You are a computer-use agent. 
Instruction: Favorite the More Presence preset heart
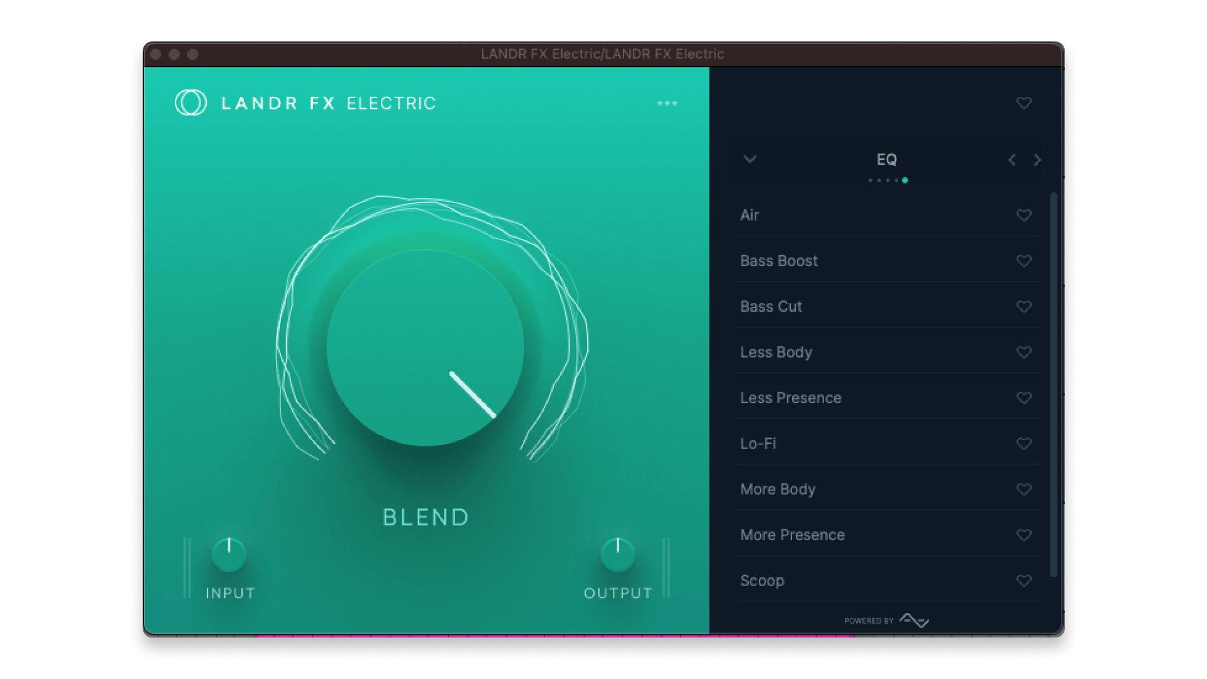tap(1024, 534)
